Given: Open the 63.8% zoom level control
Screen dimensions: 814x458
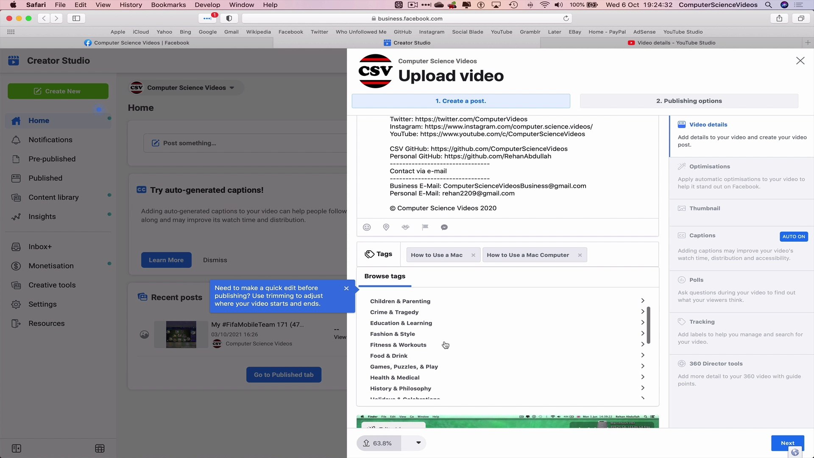Looking at the screenshot, I should [418, 443].
